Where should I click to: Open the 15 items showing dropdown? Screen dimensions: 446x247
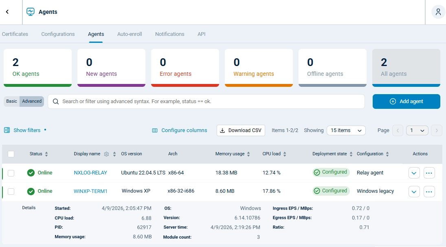pos(346,130)
